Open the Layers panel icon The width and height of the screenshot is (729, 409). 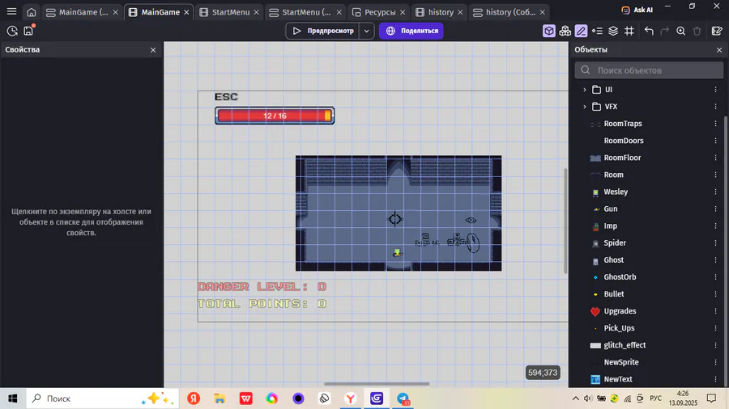(x=613, y=31)
